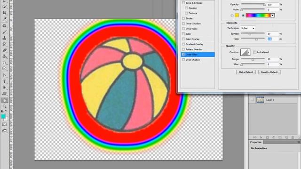Select the Eraser tool
This screenshot has height=169, width=301.
5,50
